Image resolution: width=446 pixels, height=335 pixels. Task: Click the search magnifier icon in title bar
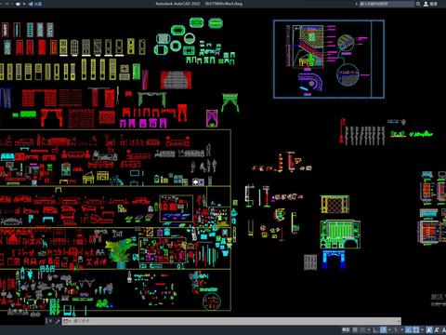418,4
